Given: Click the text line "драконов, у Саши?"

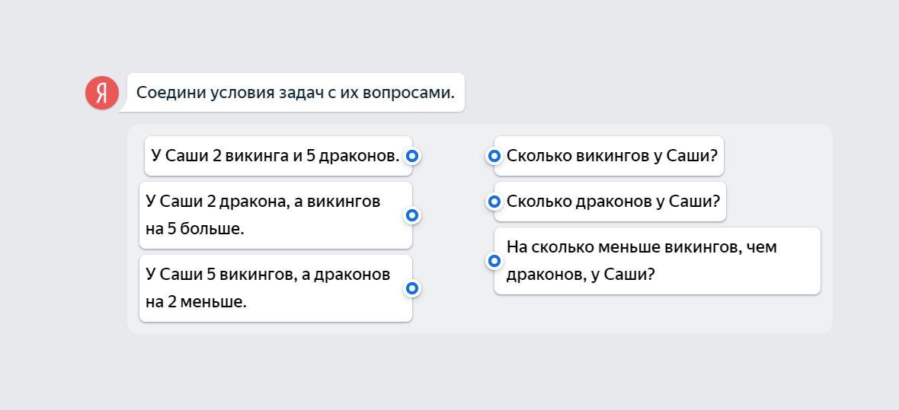Looking at the screenshot, I should point(580,275).
